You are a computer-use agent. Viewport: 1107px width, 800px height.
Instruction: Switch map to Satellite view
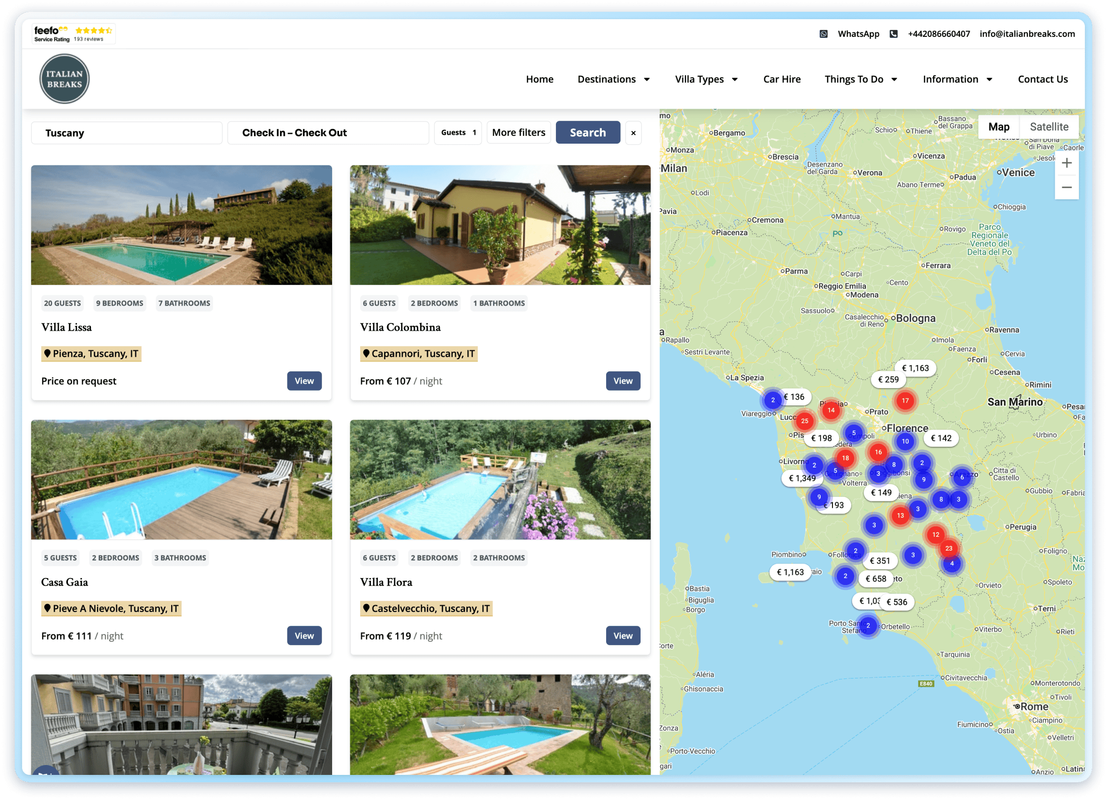pyautogui.click(x=1049, y=127)
